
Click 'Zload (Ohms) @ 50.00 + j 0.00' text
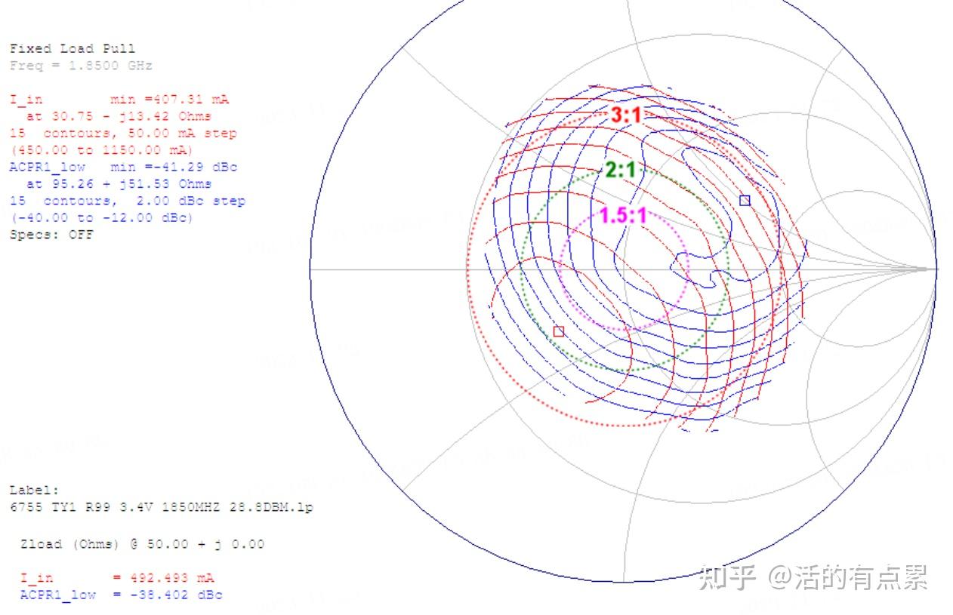coord(142,544)
